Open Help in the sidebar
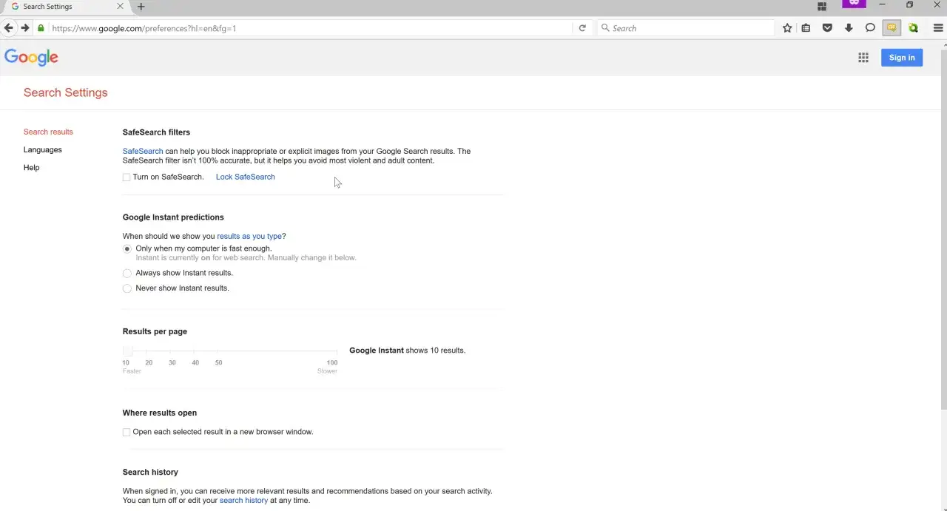Image resolution: width=947 pixels, height=511 pixels. coord(31,167)
